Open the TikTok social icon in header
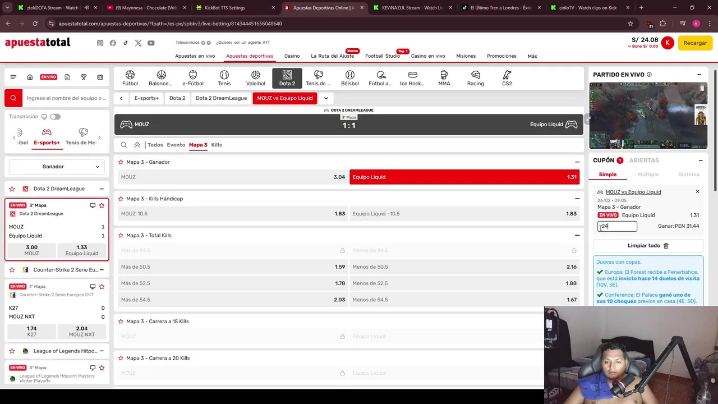Image resolution: width=718 pixels, height=404 pixels. click(126, 43)
